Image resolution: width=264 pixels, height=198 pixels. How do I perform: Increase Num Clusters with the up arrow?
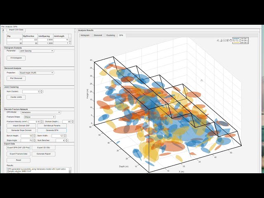point(42,91)
